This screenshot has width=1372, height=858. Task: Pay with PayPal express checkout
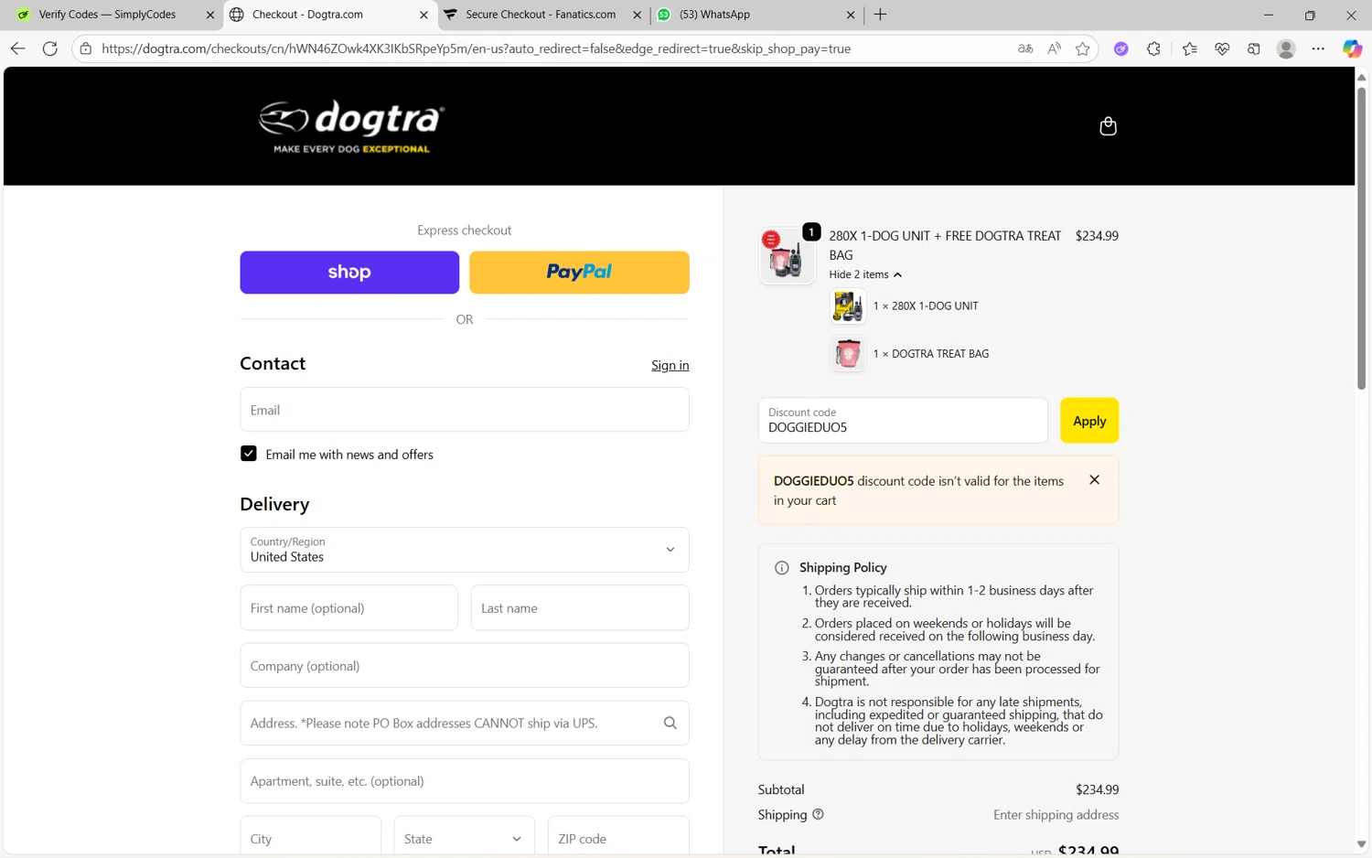(x=579, y=273)
